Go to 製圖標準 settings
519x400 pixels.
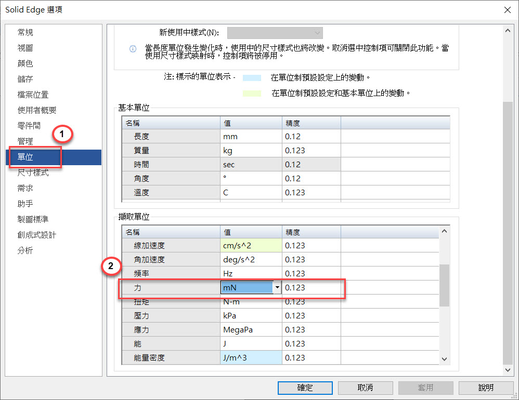click(33, 219)
